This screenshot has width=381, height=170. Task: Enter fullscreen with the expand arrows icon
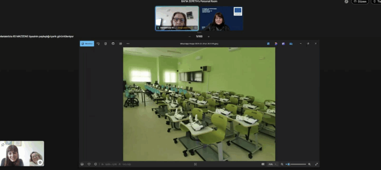coord(316,164)
